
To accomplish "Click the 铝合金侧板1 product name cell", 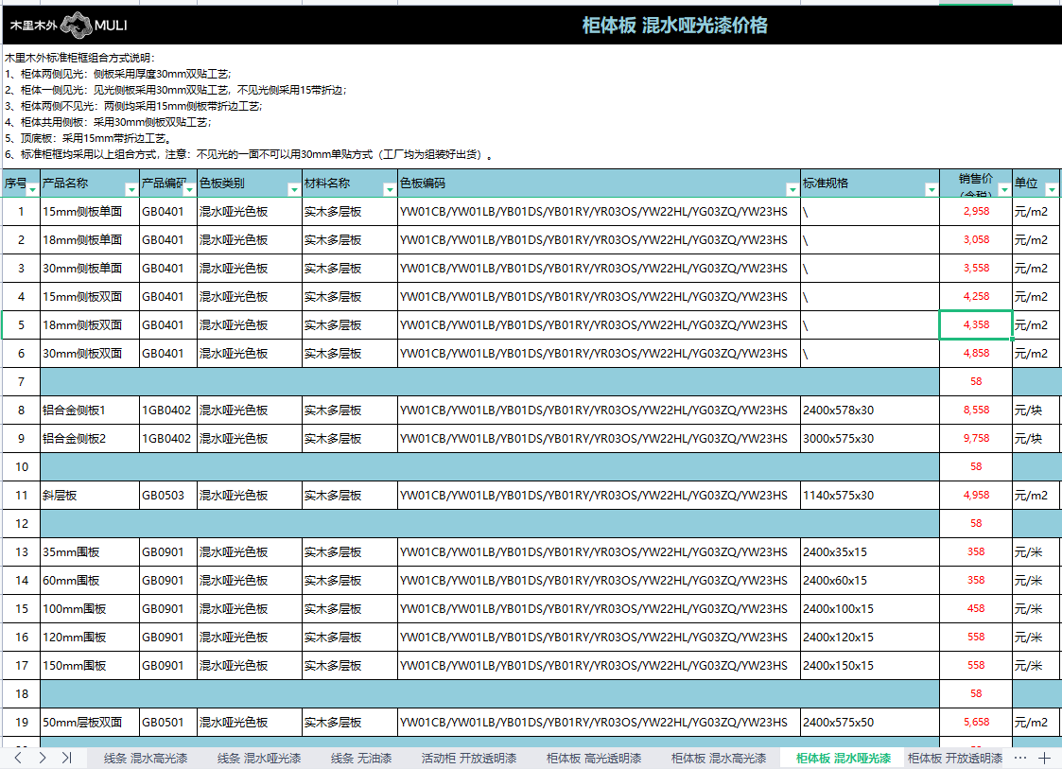I will click(x=90, y=411).
